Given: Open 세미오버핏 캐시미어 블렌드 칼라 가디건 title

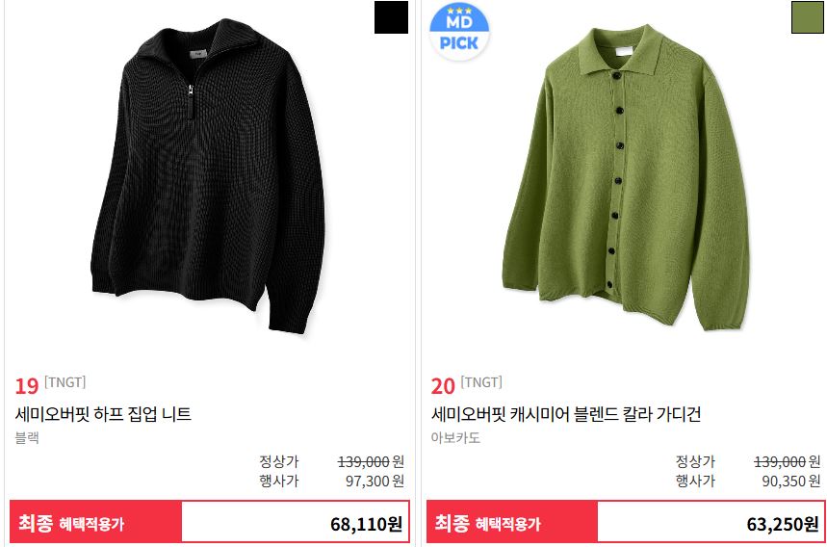Looking at the screenshot, I should (x=566, y=414).
